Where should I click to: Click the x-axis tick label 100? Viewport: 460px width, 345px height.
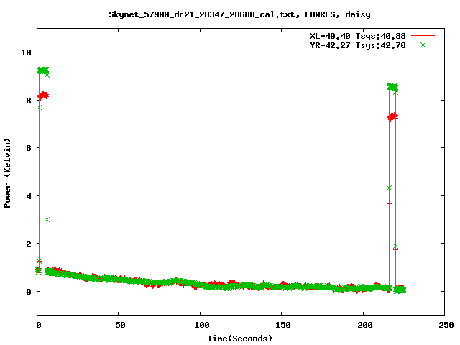[x=201, y=325]
